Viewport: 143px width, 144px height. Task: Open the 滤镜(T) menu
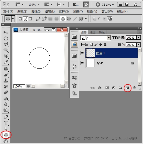tap(78, 12)
